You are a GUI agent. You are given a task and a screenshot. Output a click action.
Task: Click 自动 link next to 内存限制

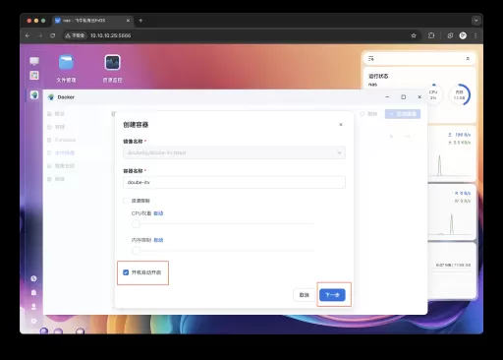click(x=158, y=240)
